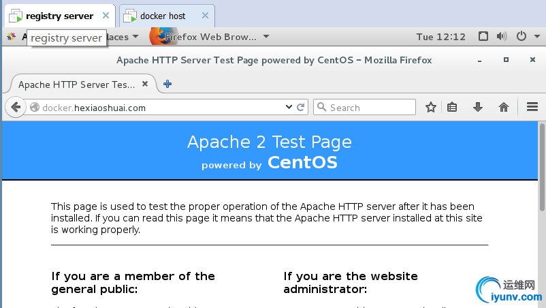
Task: Open volume control speaker icon
Action: [502, 36]
